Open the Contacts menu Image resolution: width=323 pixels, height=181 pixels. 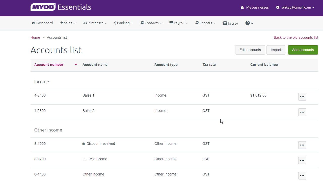point(151,23)
